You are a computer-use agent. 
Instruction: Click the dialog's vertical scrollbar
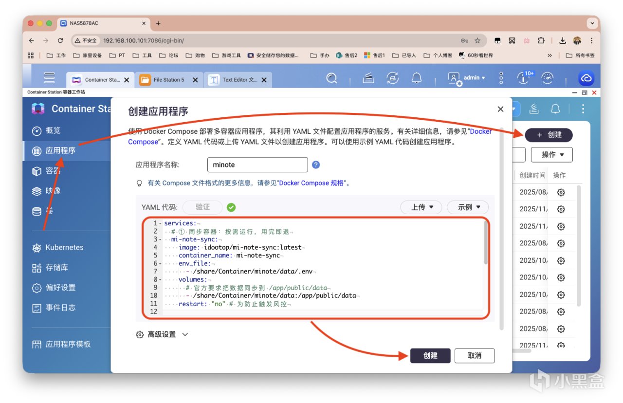click(501, 229)
